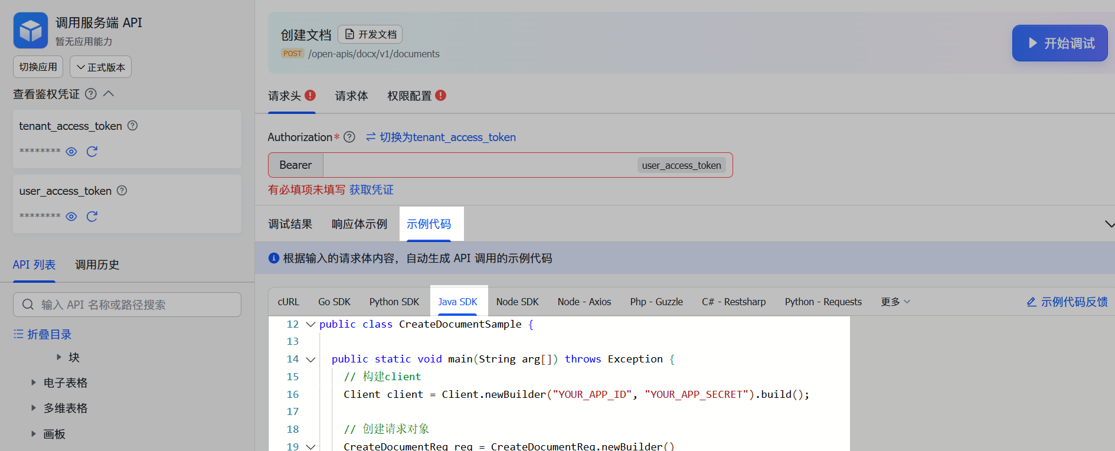Show user_access_token value via eye icon
1115x451 pixels.
(x=71, y=217)
